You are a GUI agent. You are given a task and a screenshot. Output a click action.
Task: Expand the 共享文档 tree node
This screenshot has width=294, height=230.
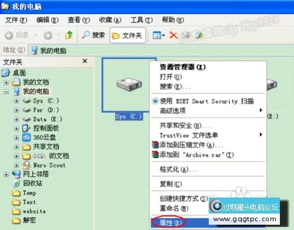(x=16, y=147)
